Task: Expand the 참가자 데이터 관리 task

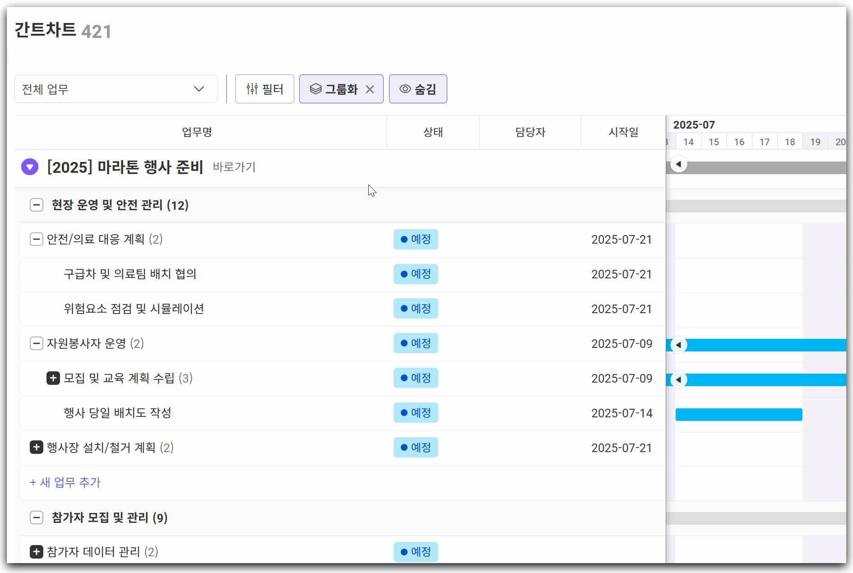Action: tap(37, 552)
